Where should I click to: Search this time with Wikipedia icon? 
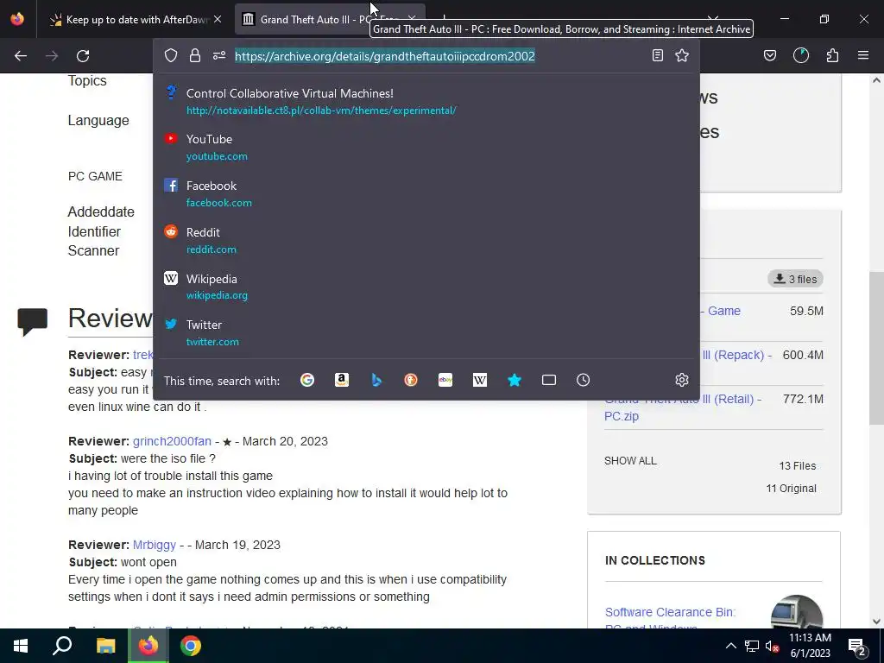click(x=480, y=380)
